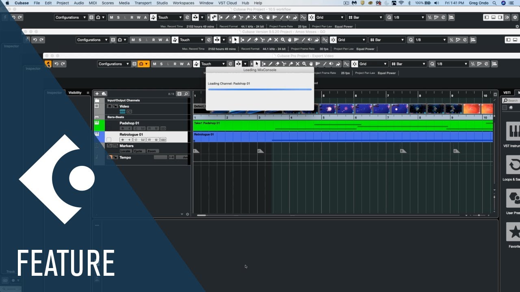Select the VSTi tab in the right zone
The image size is (520, 292).
coord(507,92)
